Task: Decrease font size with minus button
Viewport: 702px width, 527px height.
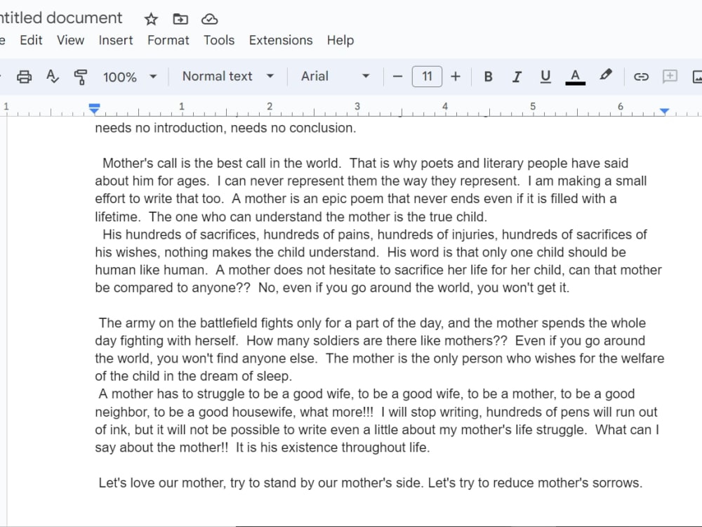Action: pos(397,77)
